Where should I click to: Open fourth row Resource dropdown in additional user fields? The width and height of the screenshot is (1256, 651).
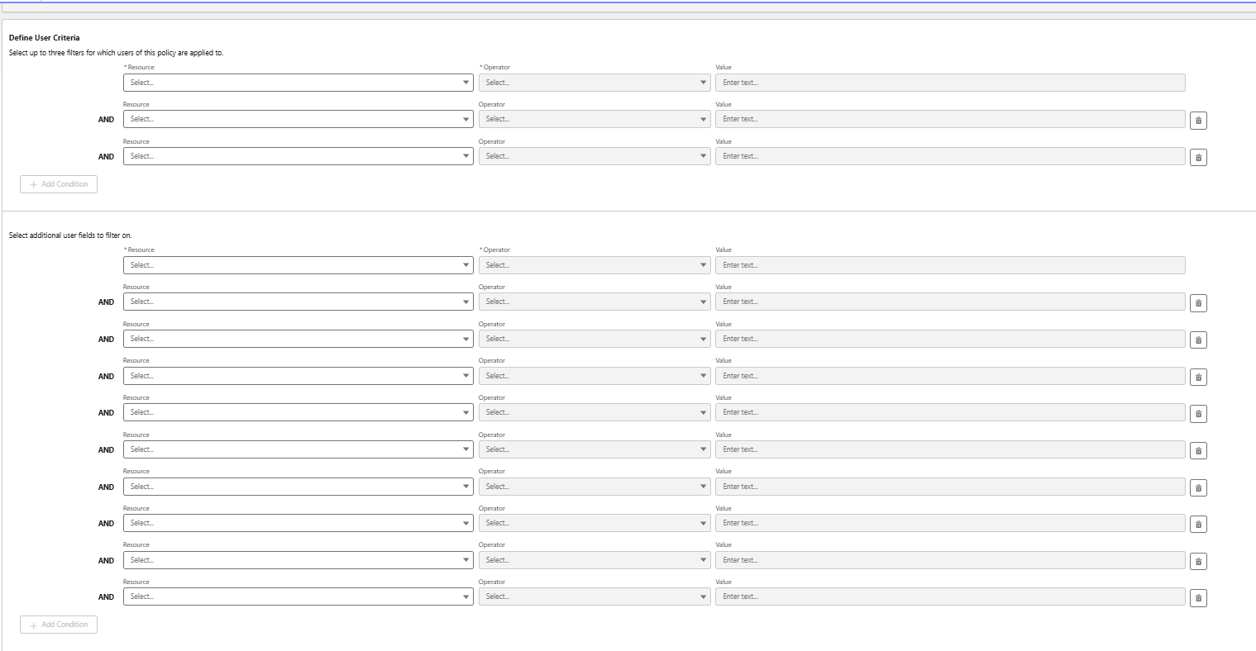(298, 376)
